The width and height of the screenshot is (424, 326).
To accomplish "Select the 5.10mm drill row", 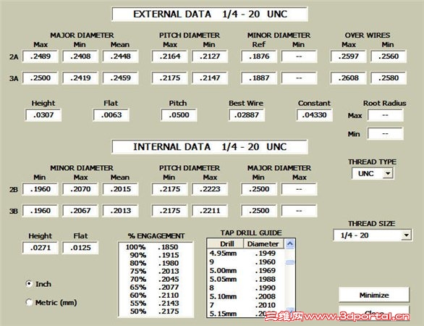I will click(x=245, y=296).
